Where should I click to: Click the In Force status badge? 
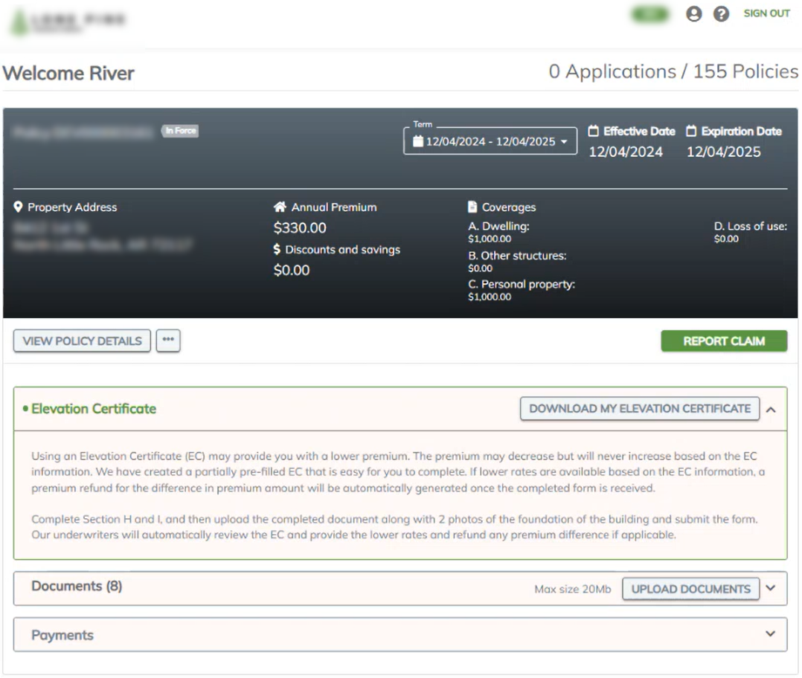pyautogui.click(x=181, y=131)
